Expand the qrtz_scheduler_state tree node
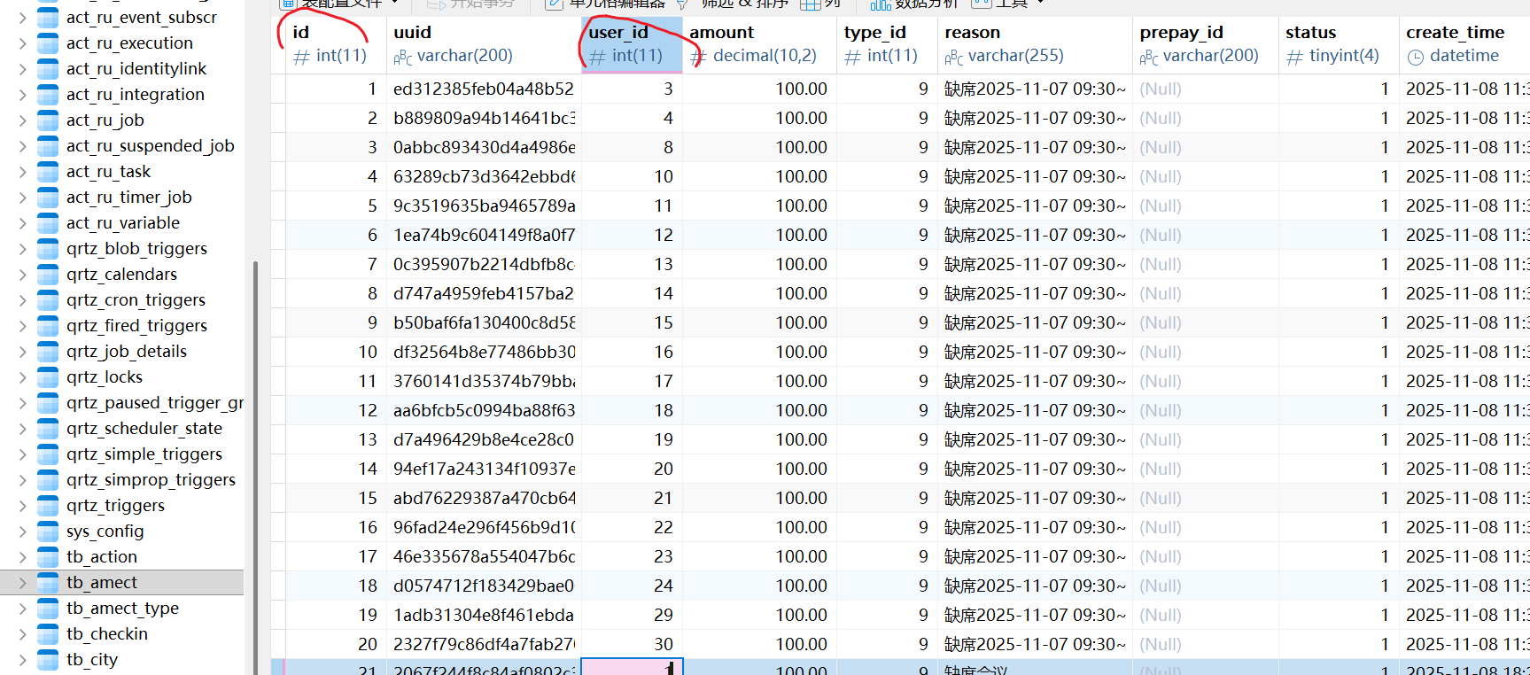Screen dimensions: 1530x675 (23, 429)
